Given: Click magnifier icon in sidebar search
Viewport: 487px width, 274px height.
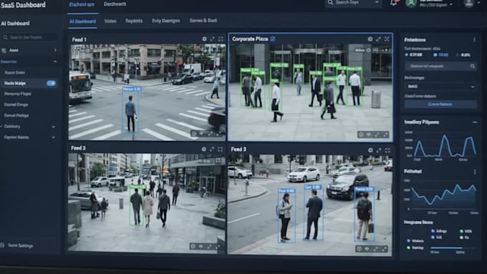Looking at the screenshot, I should 5,37.
